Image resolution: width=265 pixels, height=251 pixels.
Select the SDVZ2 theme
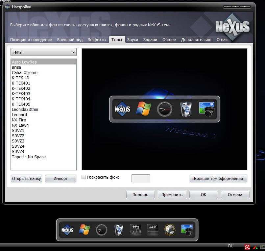click(x=43, y=136)
